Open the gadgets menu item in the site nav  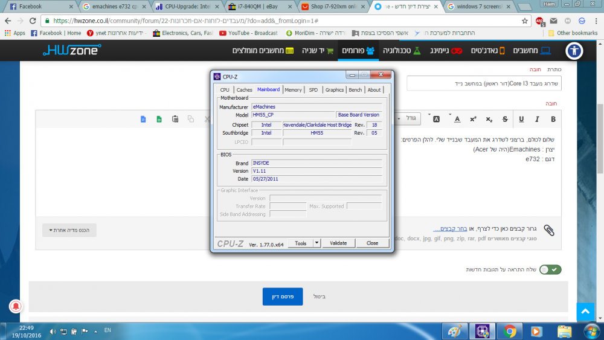487,51
